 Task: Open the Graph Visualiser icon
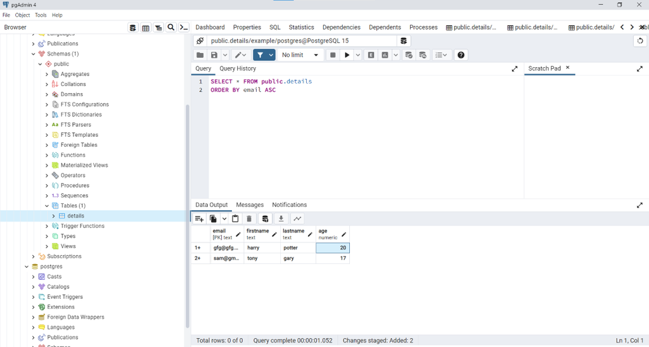297,218
